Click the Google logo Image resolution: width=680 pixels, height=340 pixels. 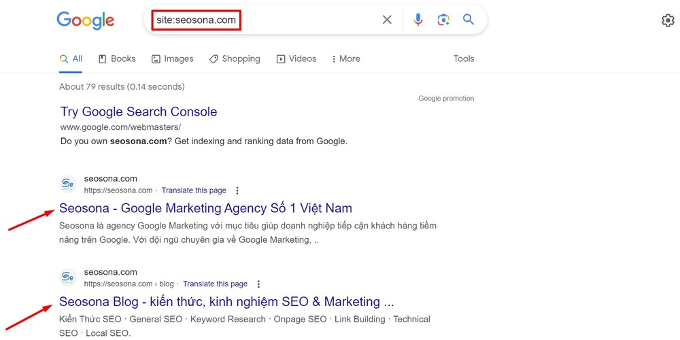click(86, 20)
